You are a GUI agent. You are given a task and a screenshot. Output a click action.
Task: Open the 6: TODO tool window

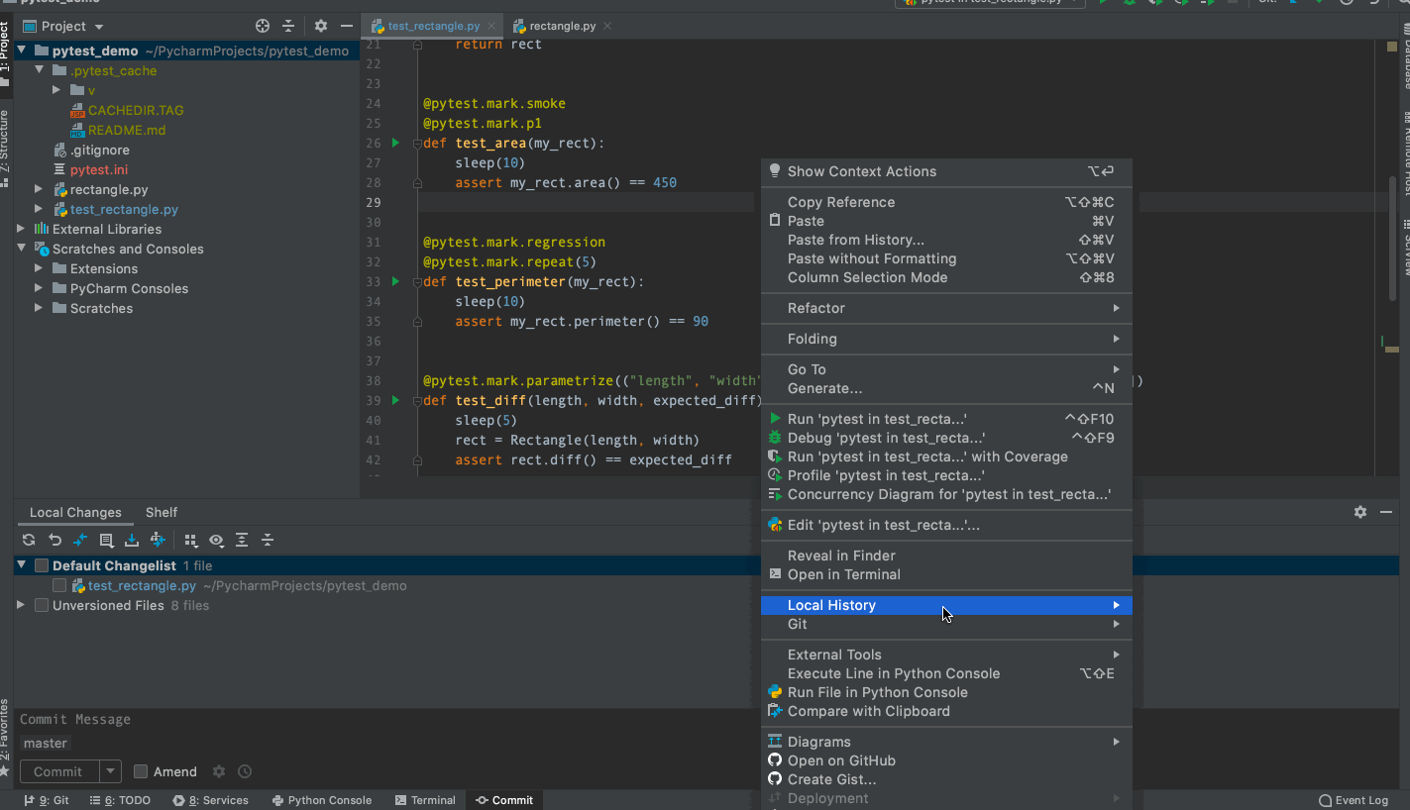pyautogui.click(x=120, y=800)
